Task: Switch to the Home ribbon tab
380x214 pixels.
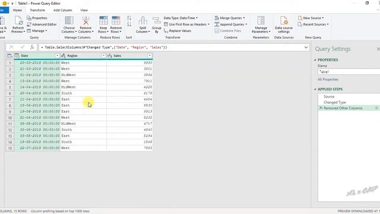Action: click(17, 10)
